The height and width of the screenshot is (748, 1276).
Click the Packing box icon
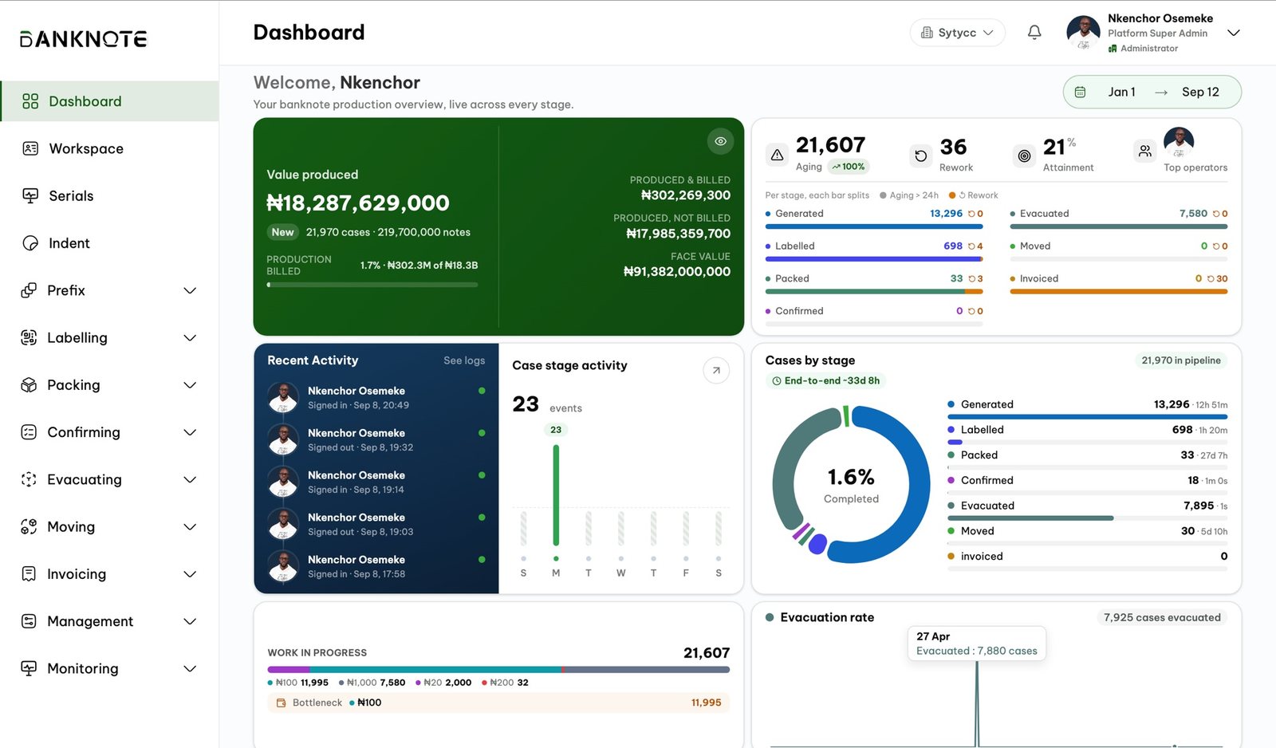coord(29,385)
